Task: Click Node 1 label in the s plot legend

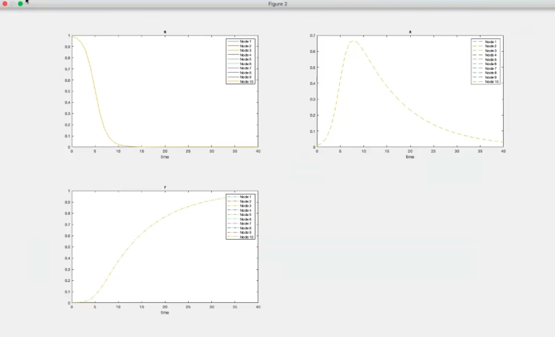Action: tap(246, 42)
